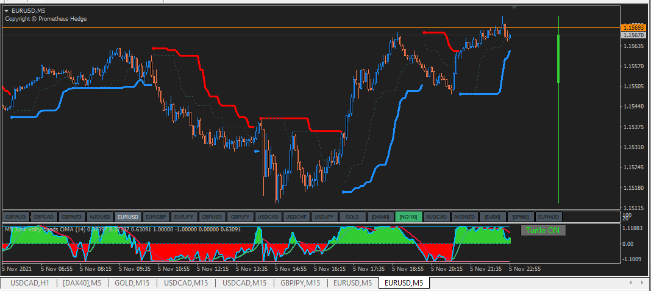The height and width of the screenshot is (291, 651).
Task: Click the Copyright © Prometheus Hedge label
Action: pos(46,19)
